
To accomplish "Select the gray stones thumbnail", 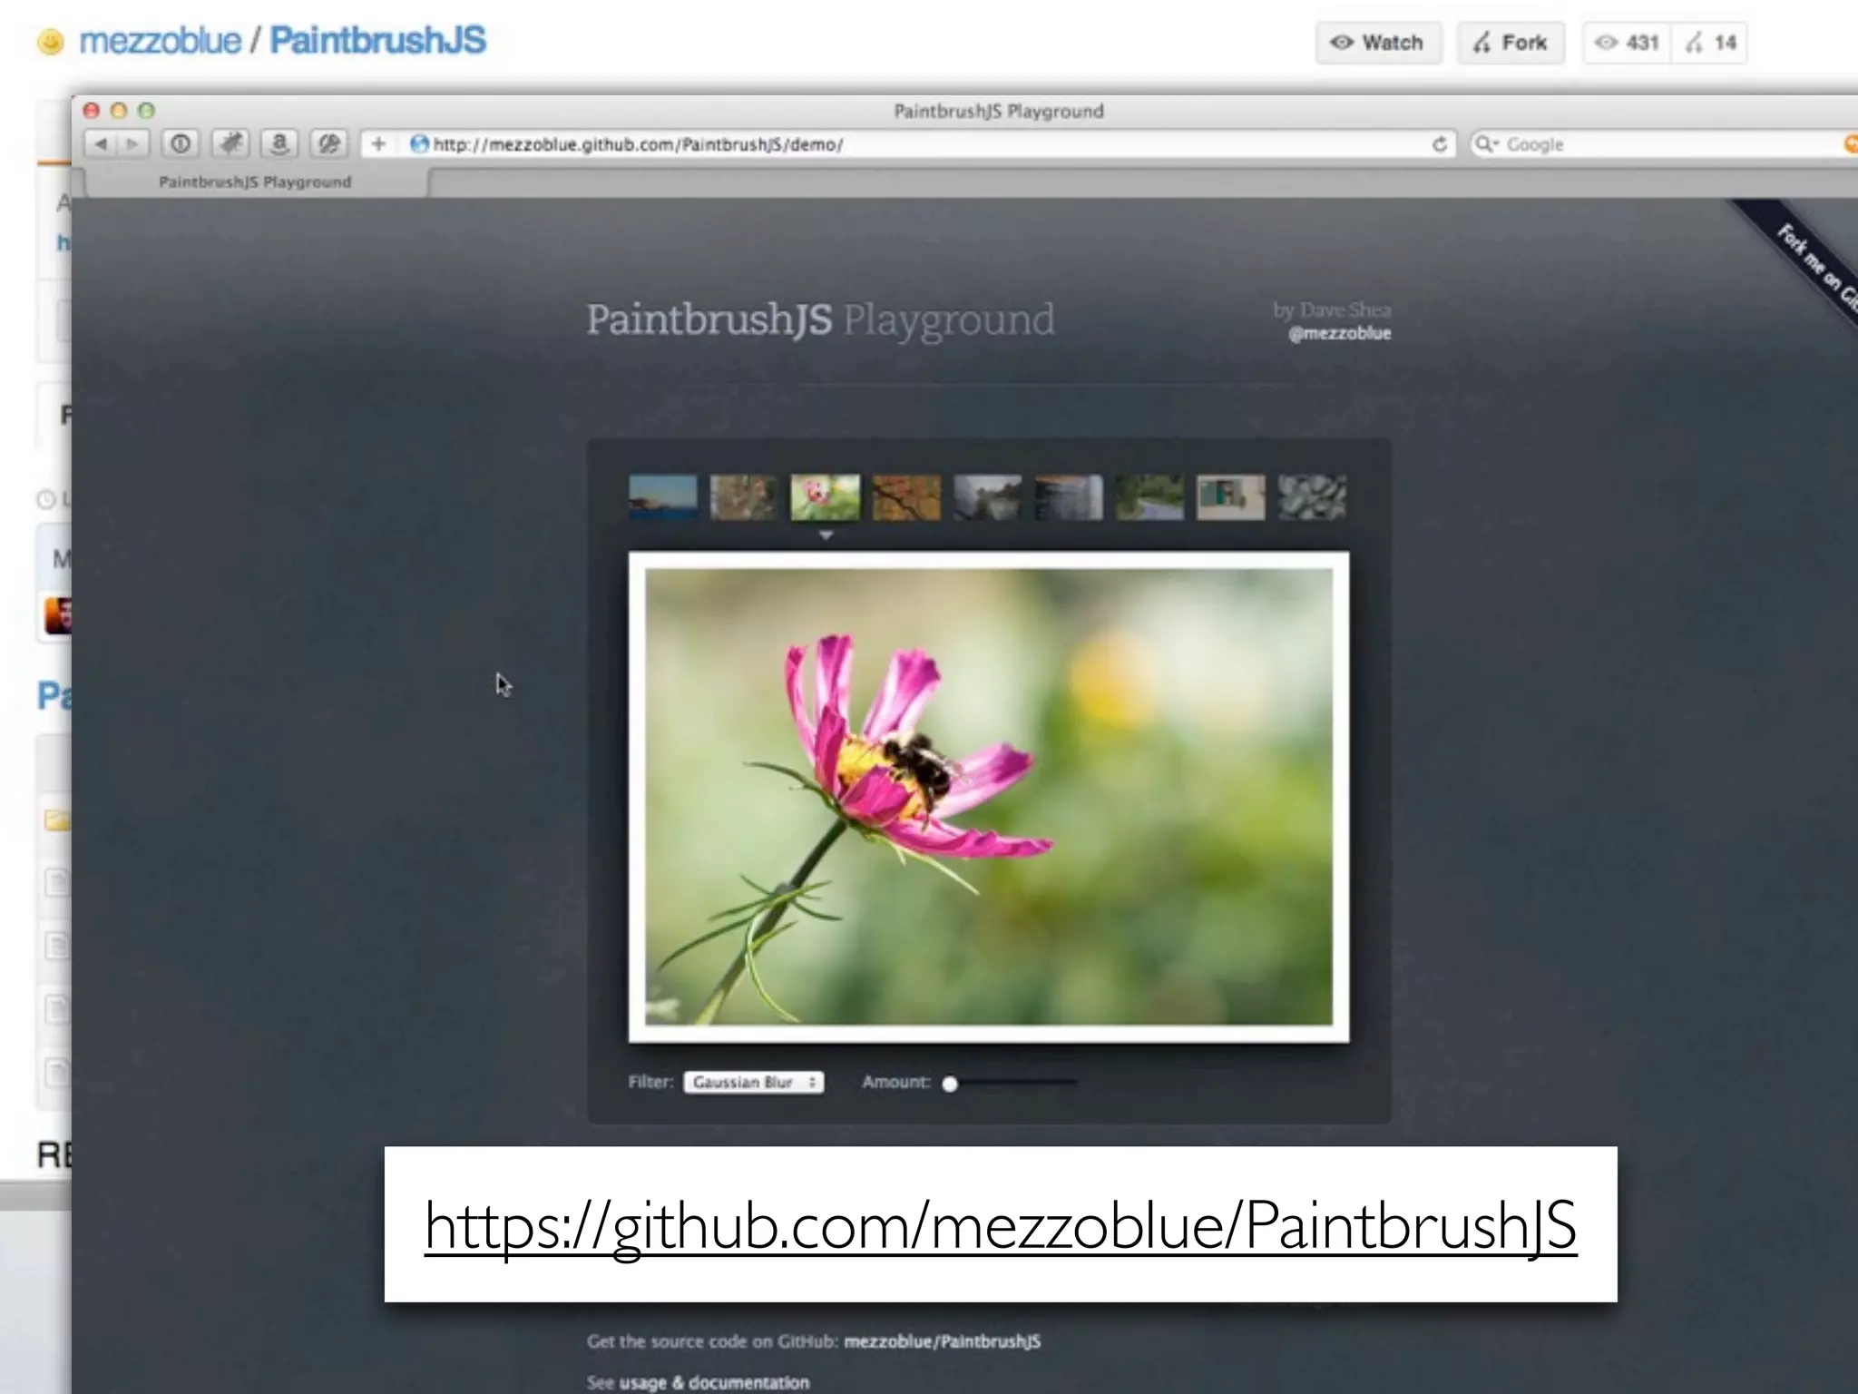I will click(x=1312, y=496).
